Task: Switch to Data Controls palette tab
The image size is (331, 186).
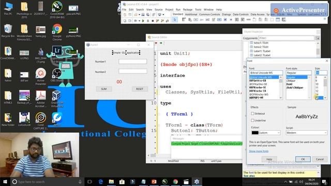Action: (x=240, y=14)
